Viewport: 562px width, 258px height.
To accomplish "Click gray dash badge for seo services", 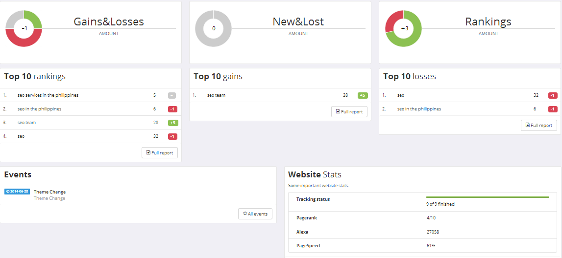I will click(x=172, y=95).
